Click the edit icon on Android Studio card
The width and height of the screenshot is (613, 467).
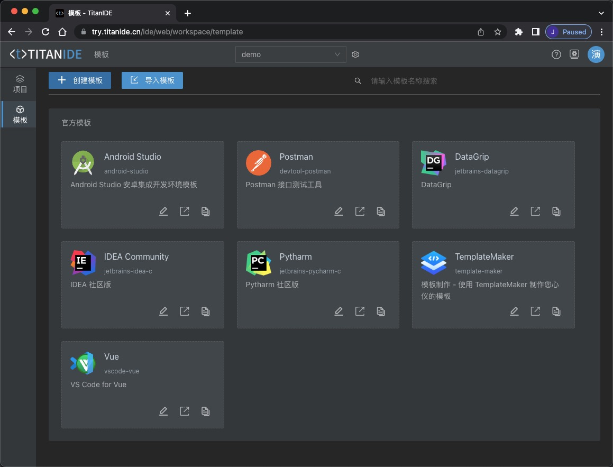click(x=163, y=212)
